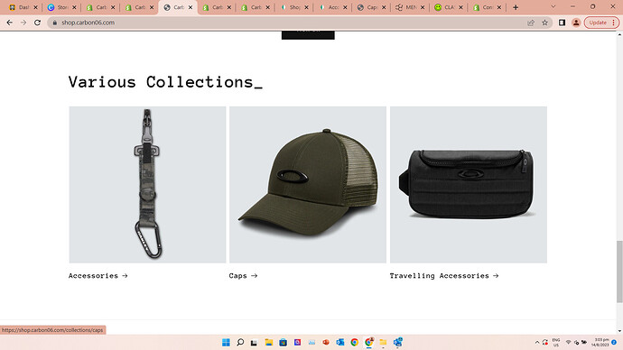This screenshot has width=623, height=350.
Task: Click the Various Collections_ heading
Action: [165, 82]
